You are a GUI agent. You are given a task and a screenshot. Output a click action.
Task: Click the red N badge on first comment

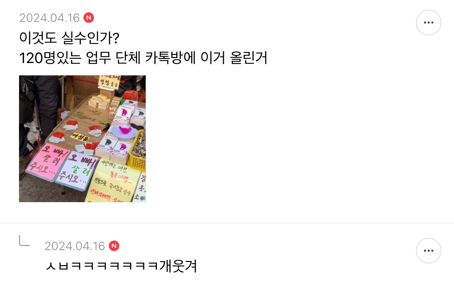coord(89,18)
